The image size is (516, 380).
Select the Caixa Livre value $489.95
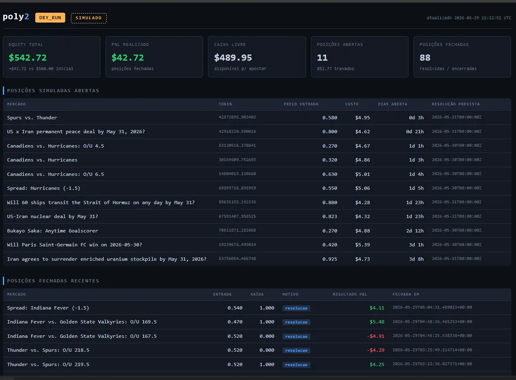233,58
